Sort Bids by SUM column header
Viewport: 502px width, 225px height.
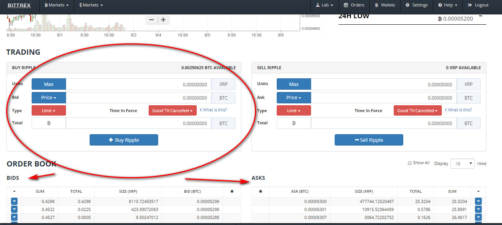(x=40, y=192)
